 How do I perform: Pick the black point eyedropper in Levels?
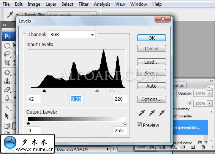(x=142, y=113)
